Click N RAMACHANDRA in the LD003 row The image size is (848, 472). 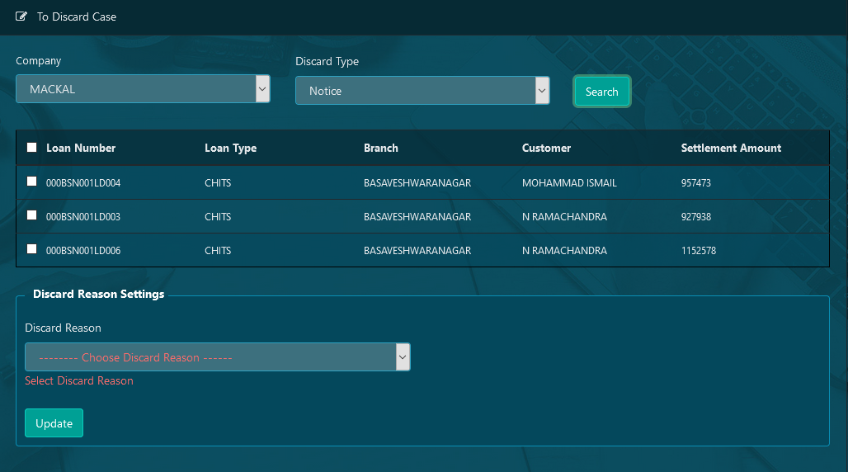[x=564, y=216]
